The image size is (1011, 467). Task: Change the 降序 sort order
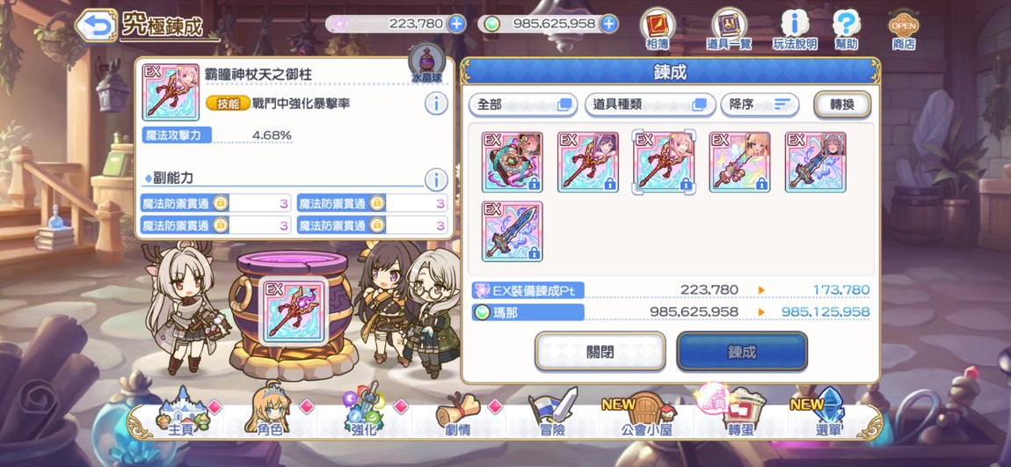tap(760, 105)
